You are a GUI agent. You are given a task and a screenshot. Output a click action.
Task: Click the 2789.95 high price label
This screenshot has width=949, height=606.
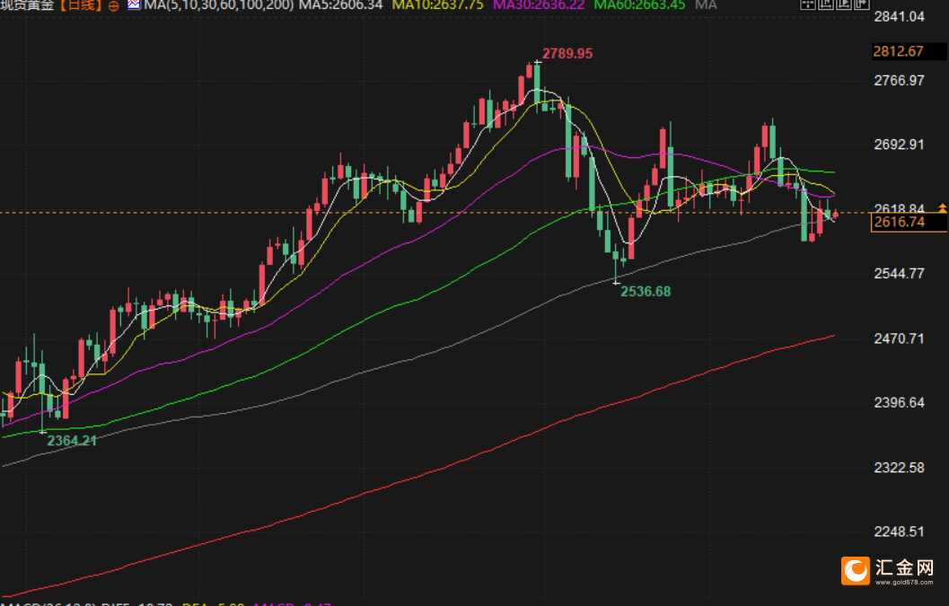[x=567, y=53]
